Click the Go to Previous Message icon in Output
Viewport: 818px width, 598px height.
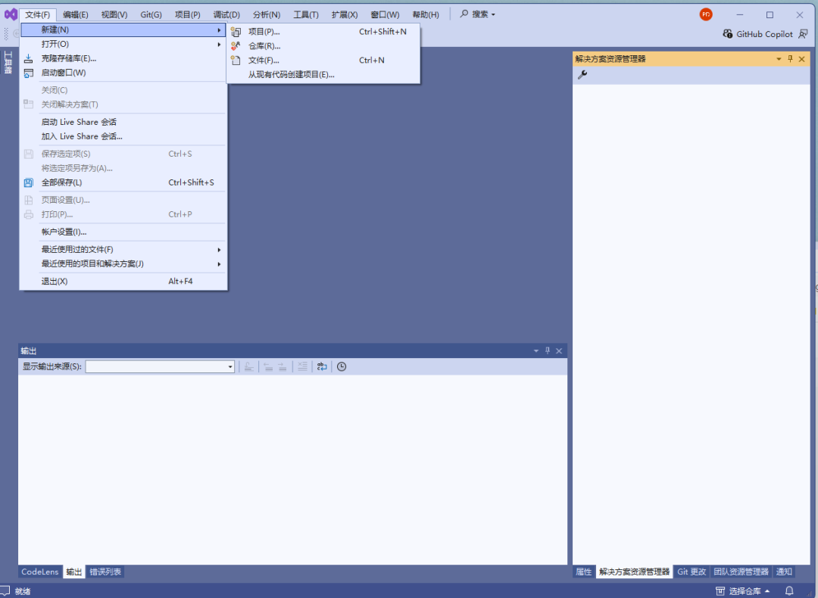point(268,366)
